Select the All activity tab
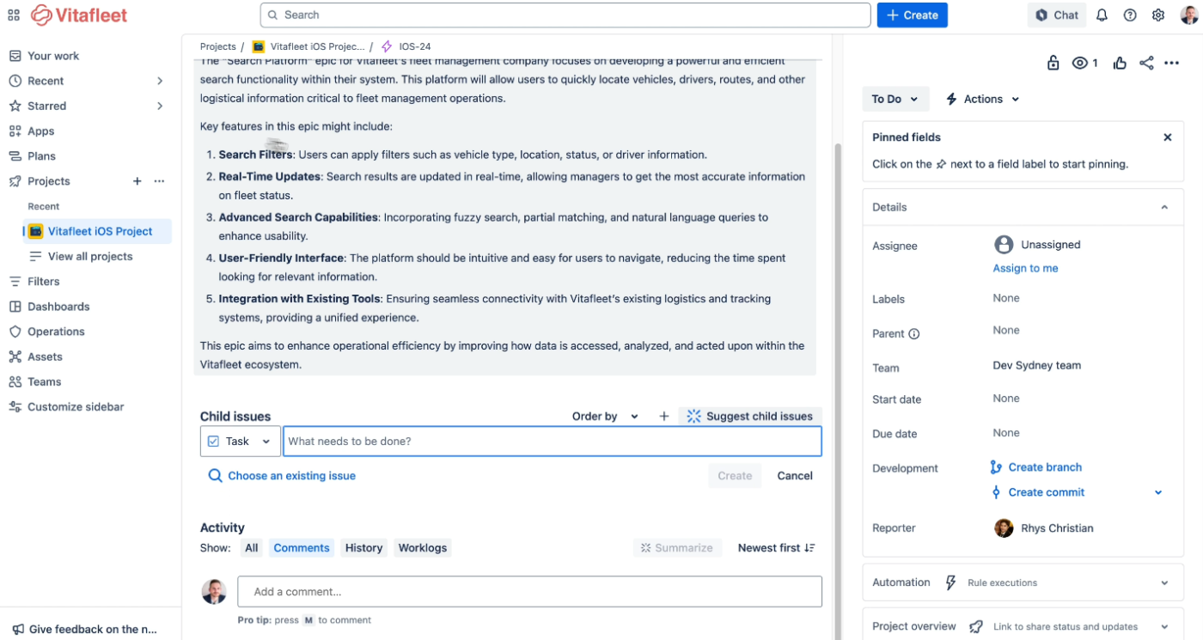Screen dimensions: 1203x640 [x=251, y=548]
